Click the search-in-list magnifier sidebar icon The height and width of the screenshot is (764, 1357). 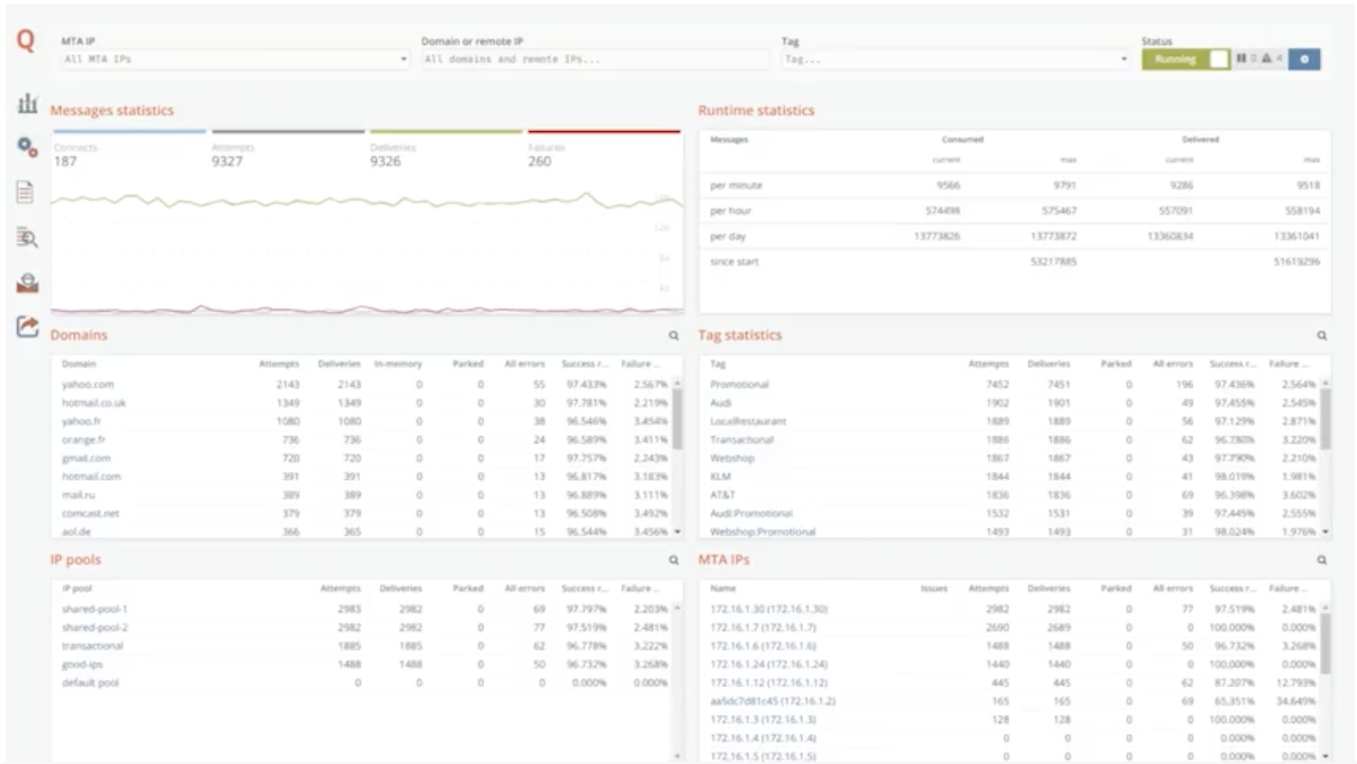(x=27, y=237)
